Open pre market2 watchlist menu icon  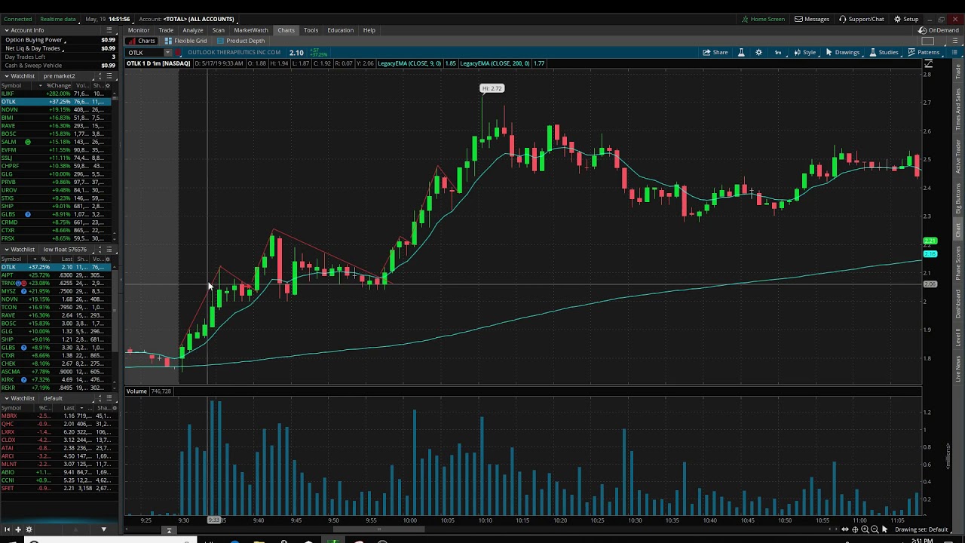[109, 76]
